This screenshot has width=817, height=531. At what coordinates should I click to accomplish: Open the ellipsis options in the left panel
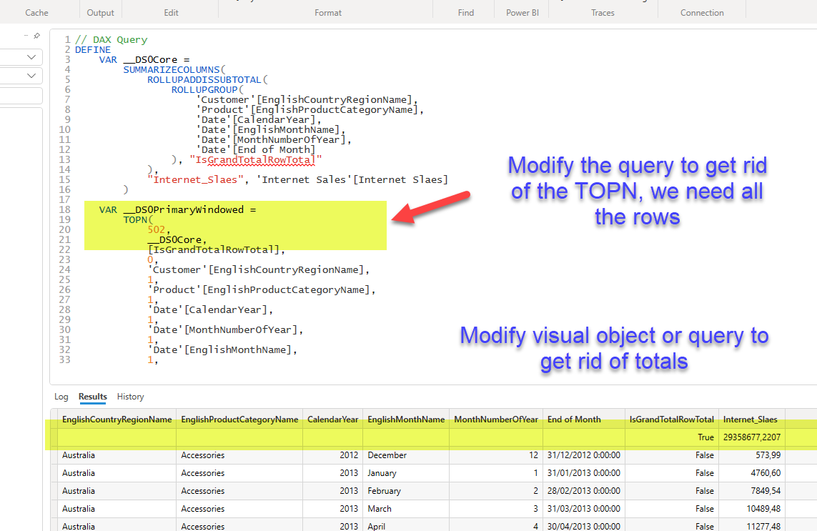click(x=26, y=35)
